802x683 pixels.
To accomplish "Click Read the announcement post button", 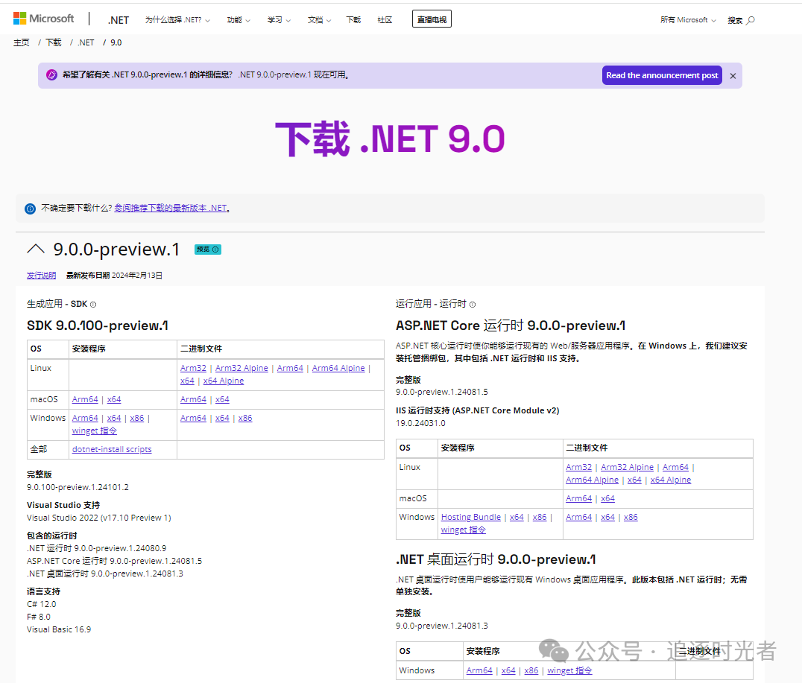I will pos(662,75).
